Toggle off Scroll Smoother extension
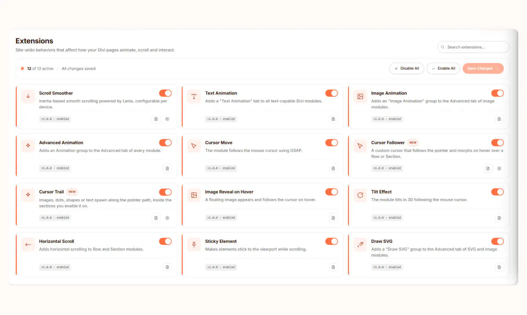Image resolution: width=527 pixels, height=315 pixels. point(165,93)
